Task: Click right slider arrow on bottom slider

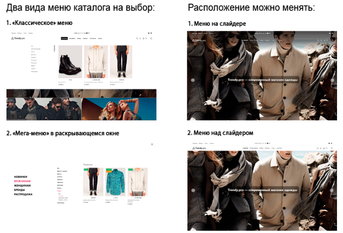Action: pyautogui.click(x=332, y=189)
